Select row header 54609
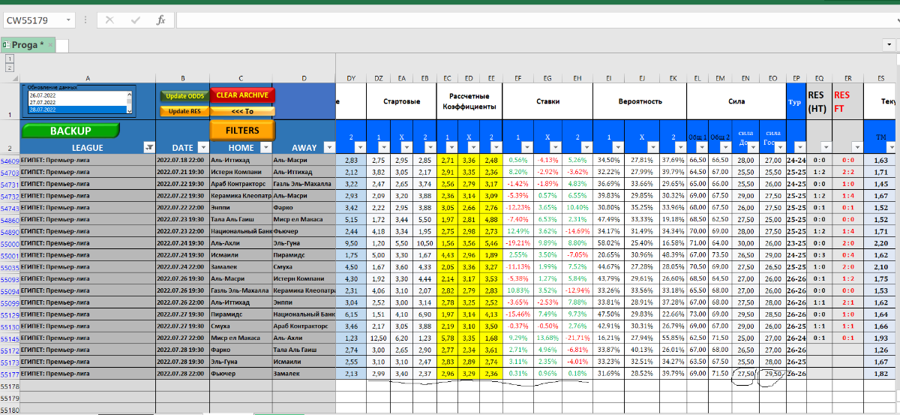The width and height of the screenshot is (900, 415). tap(10, 161)
